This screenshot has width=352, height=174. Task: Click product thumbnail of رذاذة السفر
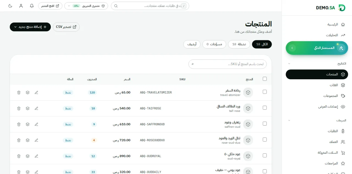pos(248,93)
